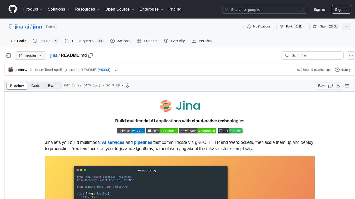This screenshot has width=355, height=199.
Task: Click the Sign up button
Action: click(x=341, y=9)
